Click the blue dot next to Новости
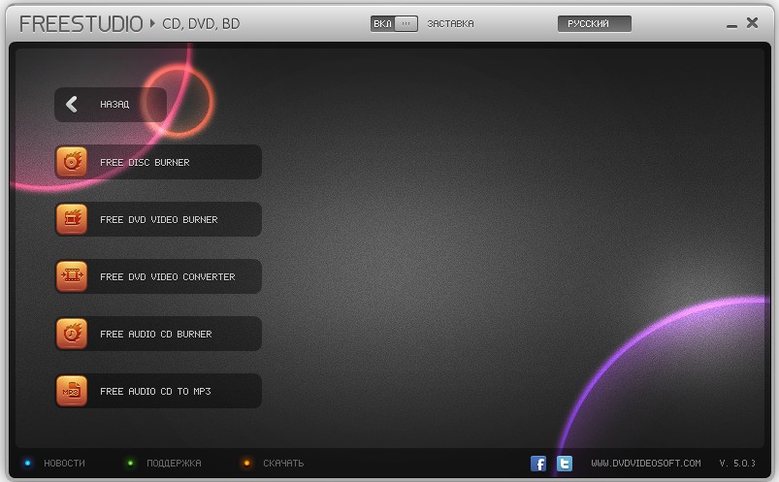Screen dimensions: 779x482 pos(27,464)
